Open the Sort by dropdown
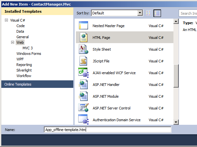This screenshot has width=197, height=147. 140,13
